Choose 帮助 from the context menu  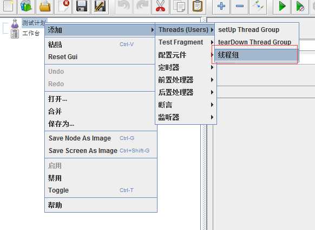[101, 205]
